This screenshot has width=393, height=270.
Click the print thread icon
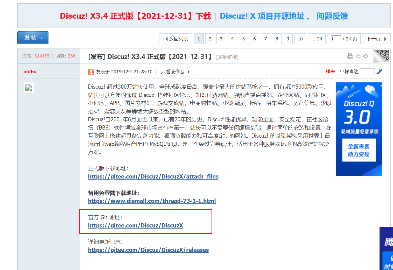pos(350,56)
